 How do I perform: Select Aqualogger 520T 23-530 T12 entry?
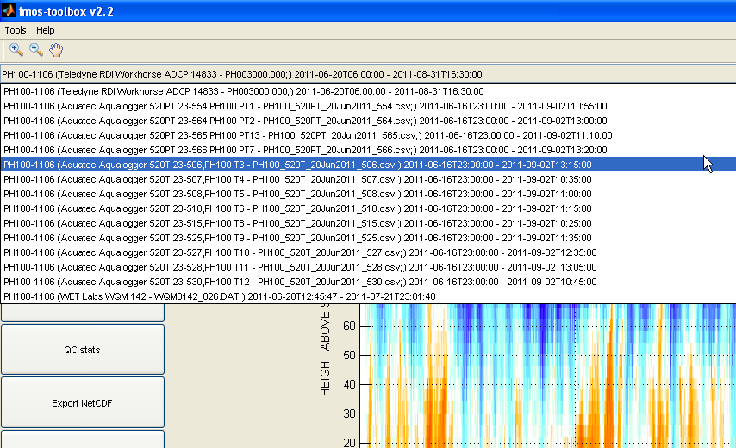point(368,282)
